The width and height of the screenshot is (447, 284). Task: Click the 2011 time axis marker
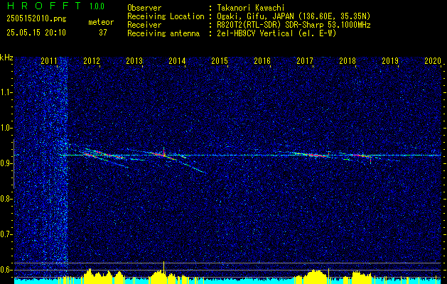coord(49,61)
